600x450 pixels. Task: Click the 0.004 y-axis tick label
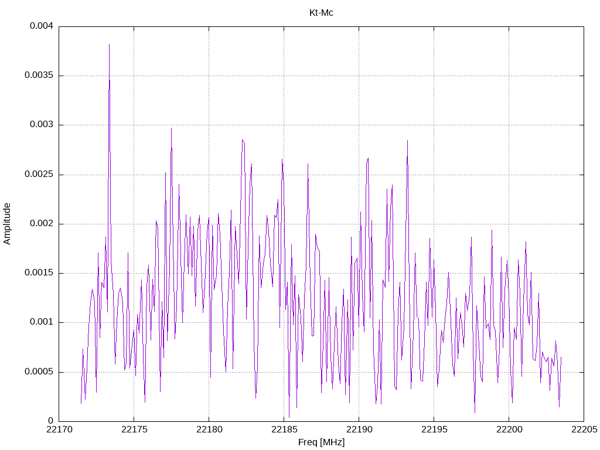[x=41, y=26]
